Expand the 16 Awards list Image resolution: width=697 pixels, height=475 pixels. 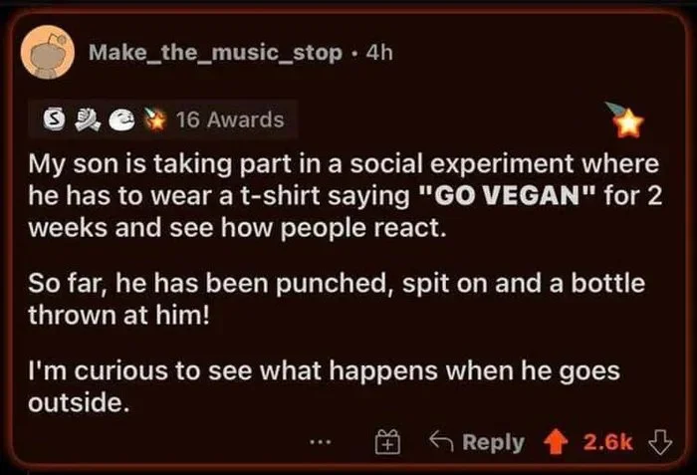(x=229, y=120)
